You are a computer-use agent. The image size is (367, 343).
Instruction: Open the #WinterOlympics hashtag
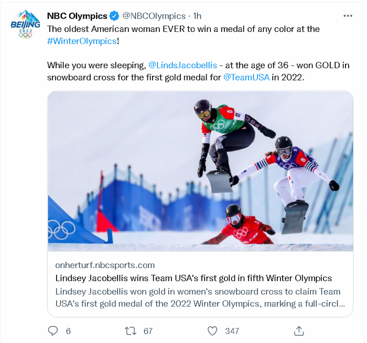[81, 41]
